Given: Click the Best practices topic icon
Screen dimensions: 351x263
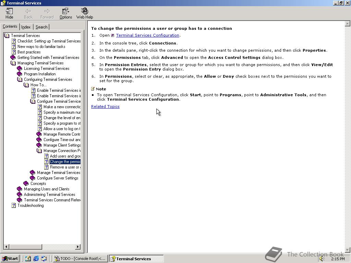Looking at the screenshot, I should (14, 52).
